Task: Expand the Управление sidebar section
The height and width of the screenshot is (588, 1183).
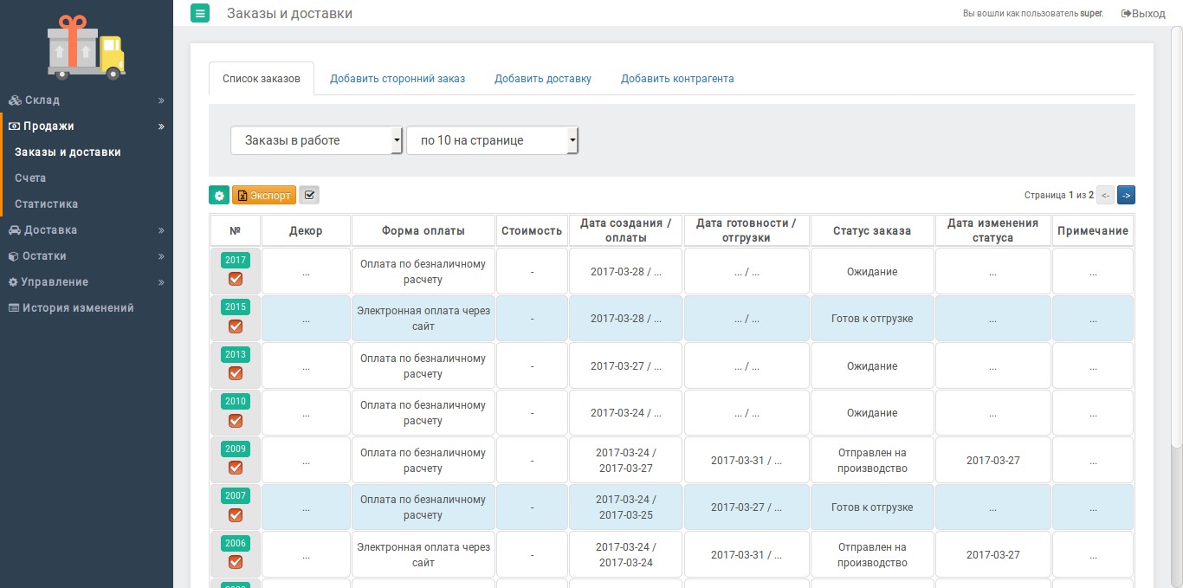Action: pos(87,282)
